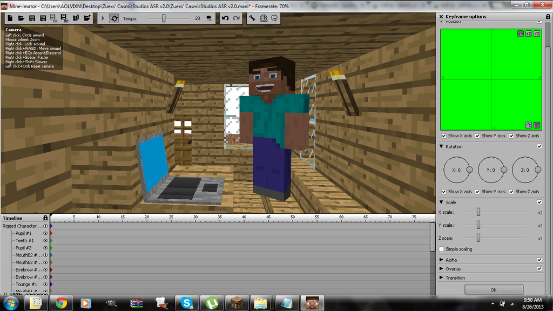Image resolution: width=553 pixels, height=311 pixels.
Task: Click the grid snap icon in position grid
Action: pyautogui.click(x=537, y=125)
